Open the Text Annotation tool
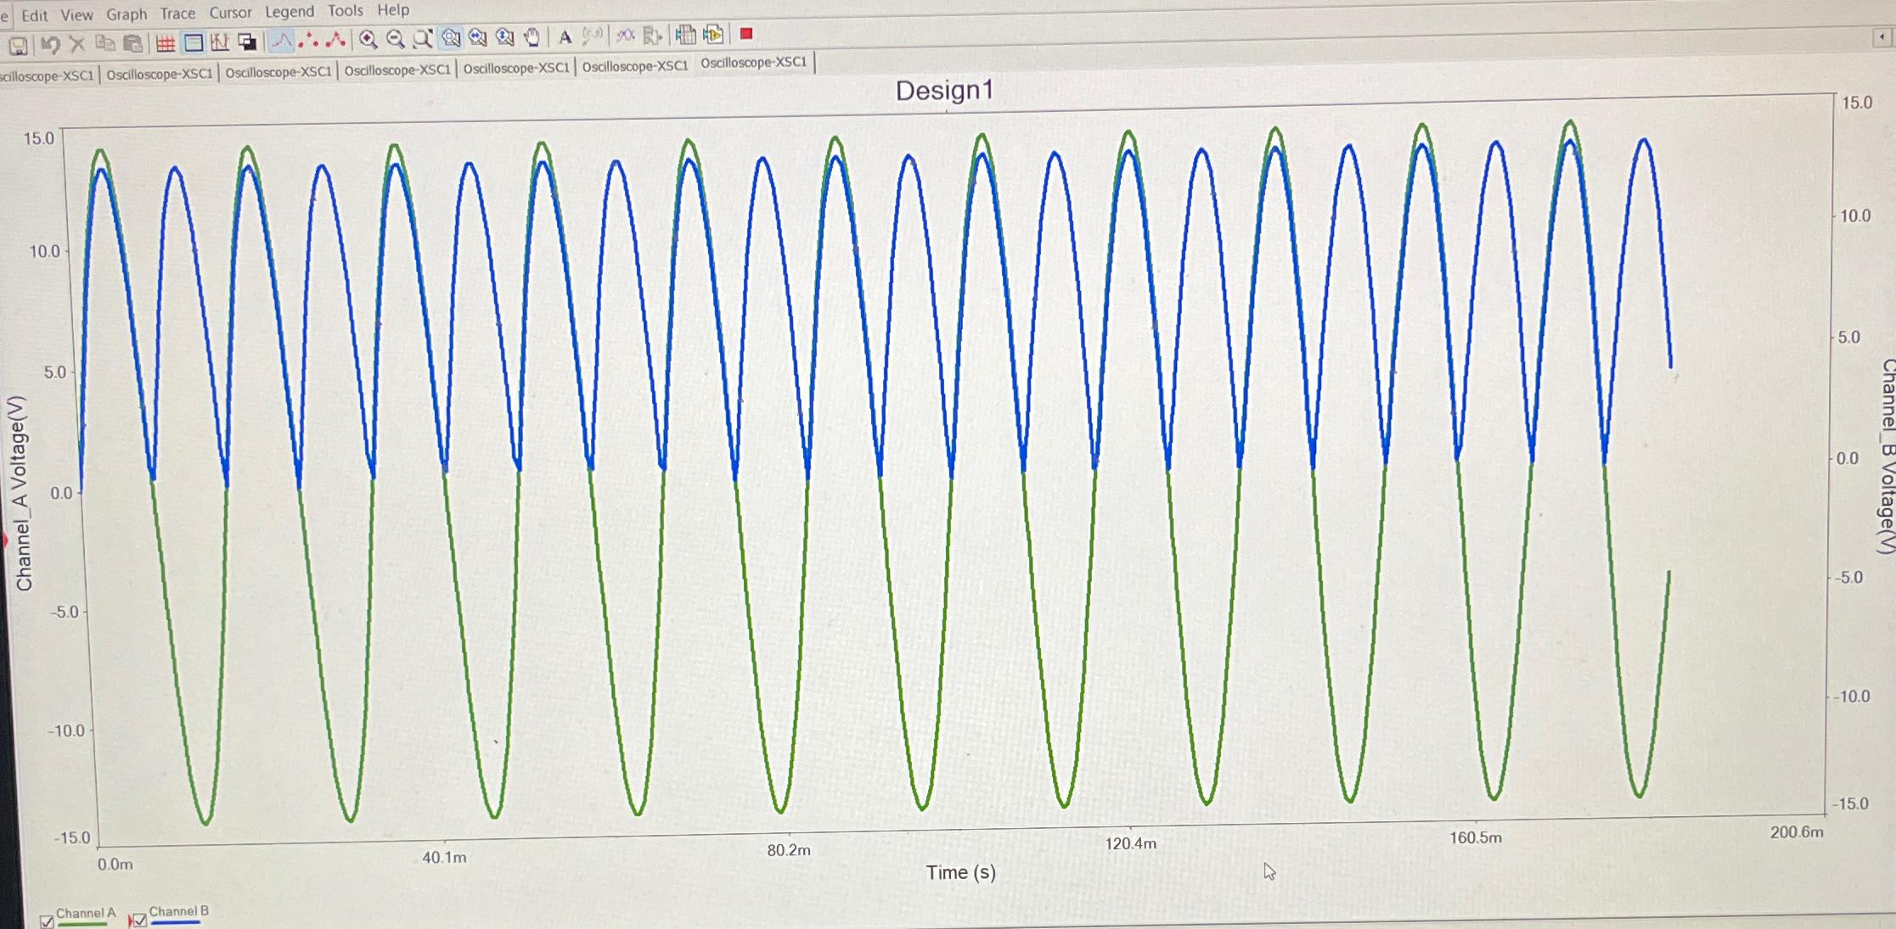 pos(565,37)
